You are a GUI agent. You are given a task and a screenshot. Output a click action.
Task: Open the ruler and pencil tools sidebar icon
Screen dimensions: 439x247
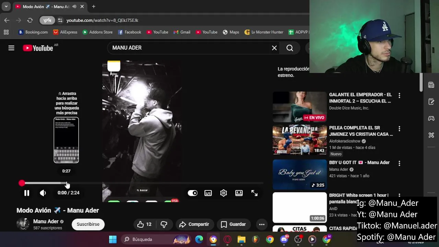pyautogui.click(x=431, y=135)
